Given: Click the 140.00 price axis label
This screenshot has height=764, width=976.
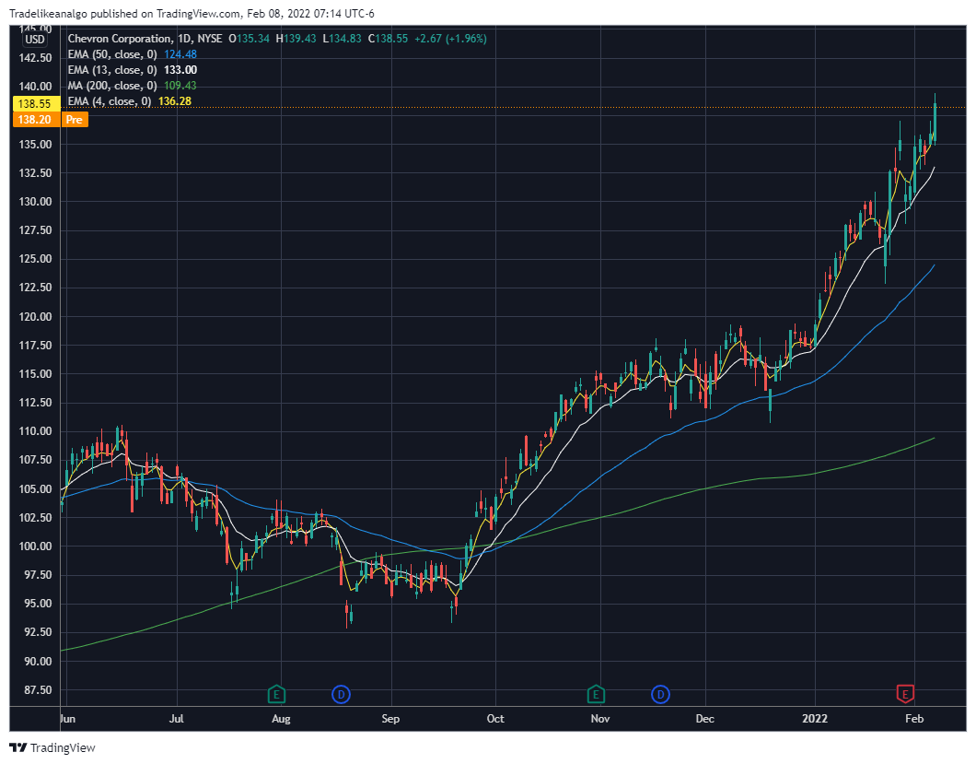Looking at the screenshot, I should [x=36, y=87].
